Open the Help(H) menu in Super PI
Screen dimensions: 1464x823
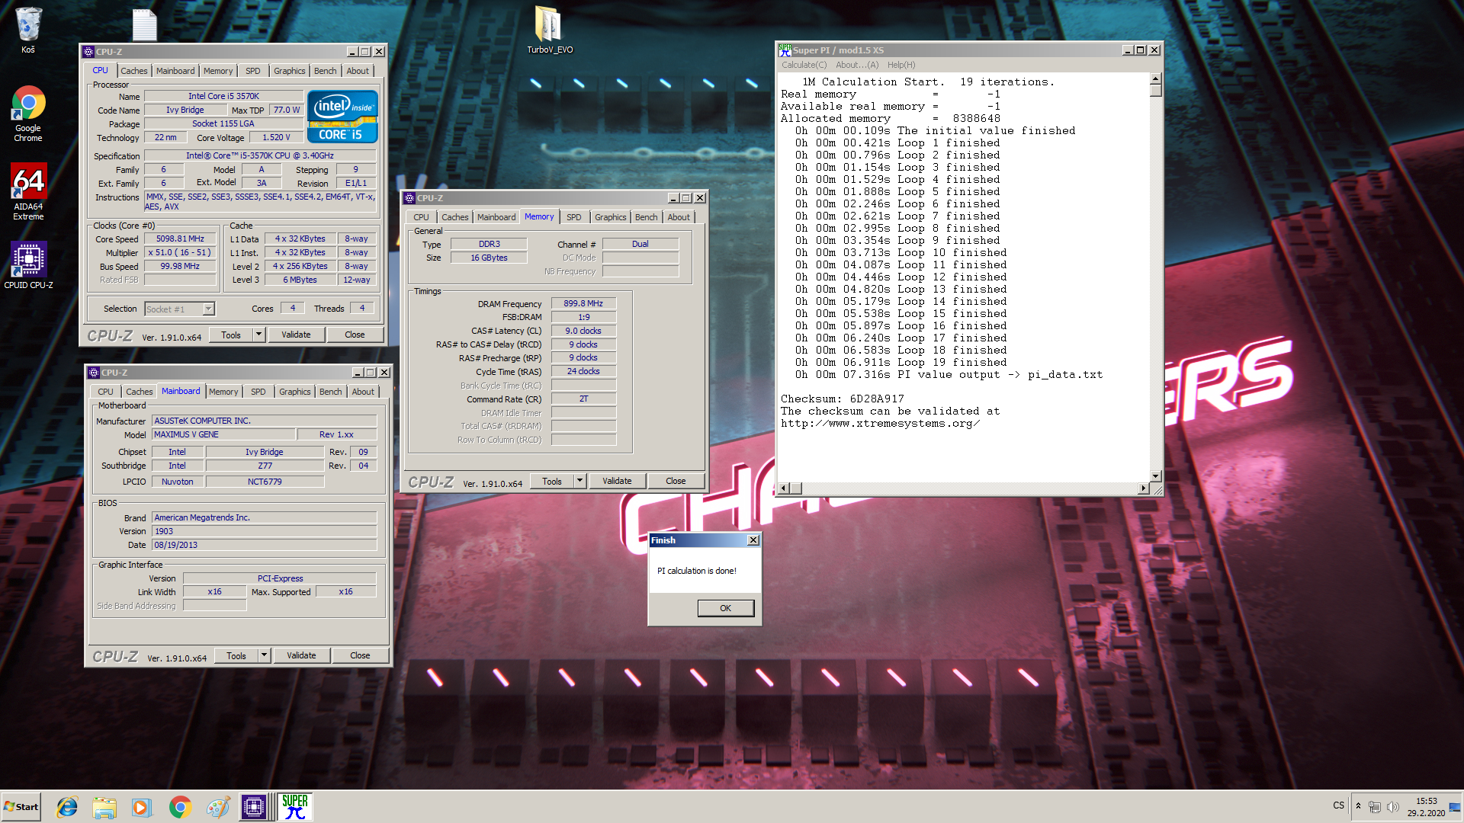[x=901, y=66]
